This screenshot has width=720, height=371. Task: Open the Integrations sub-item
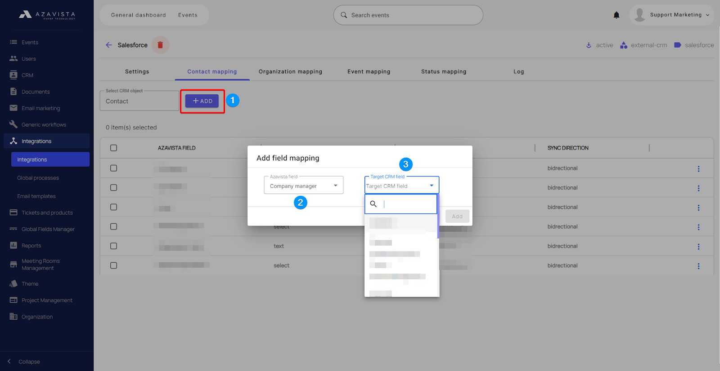point(50,159)
